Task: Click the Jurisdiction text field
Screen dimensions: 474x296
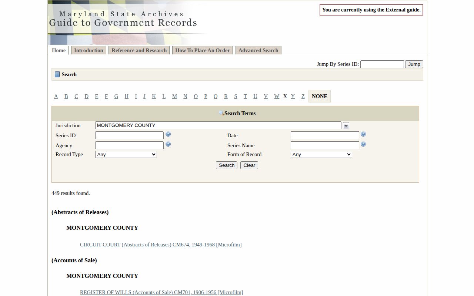Action: pyautogui.click(x=218, y=125)
